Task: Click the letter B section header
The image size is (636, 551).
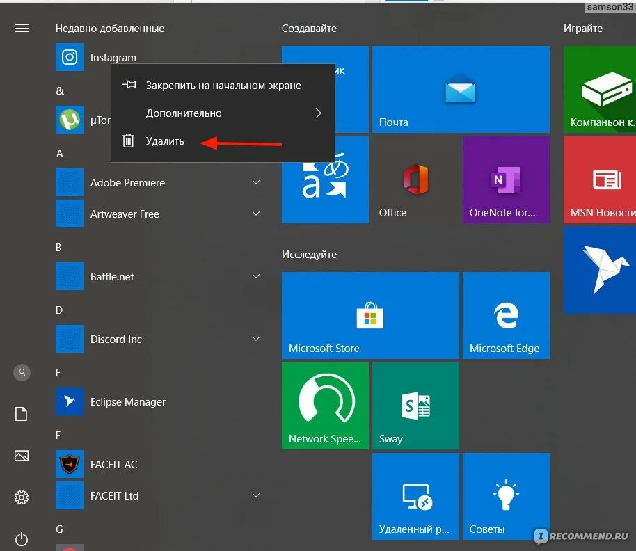Action: point(59,247)
